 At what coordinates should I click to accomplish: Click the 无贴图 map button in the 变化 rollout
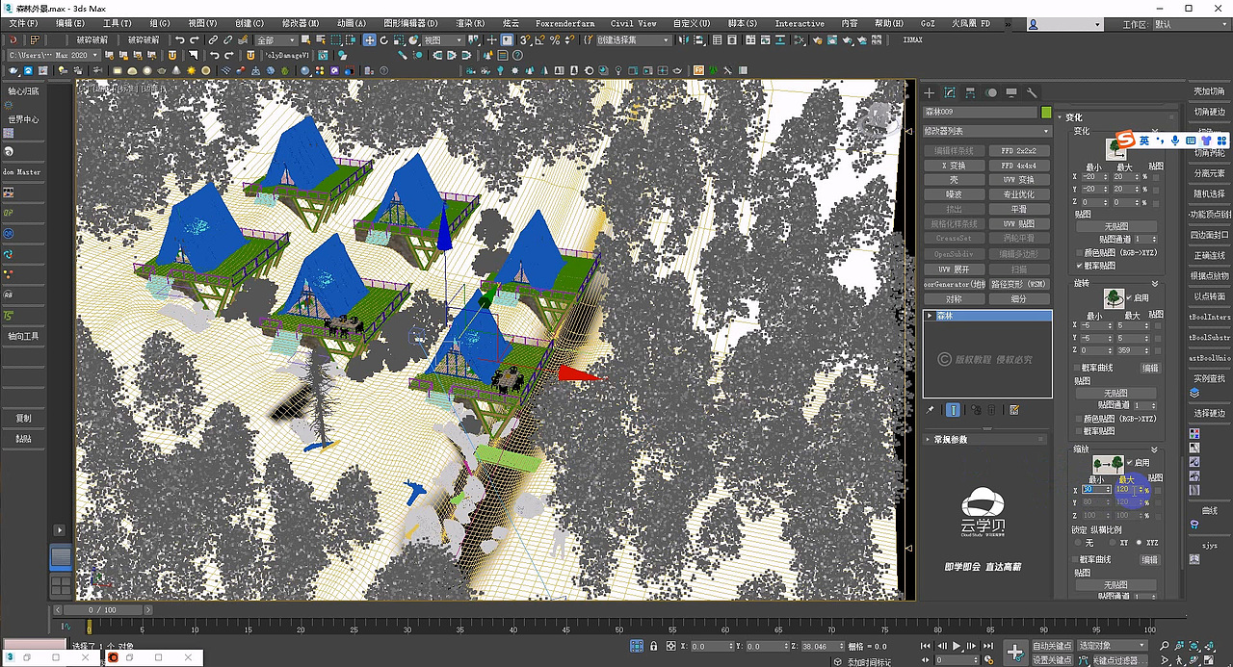pos(1115,225)
